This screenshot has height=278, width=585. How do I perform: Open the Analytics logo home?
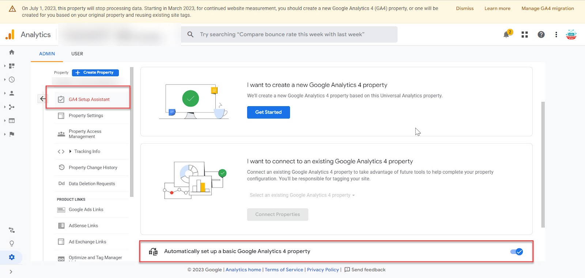28,35
